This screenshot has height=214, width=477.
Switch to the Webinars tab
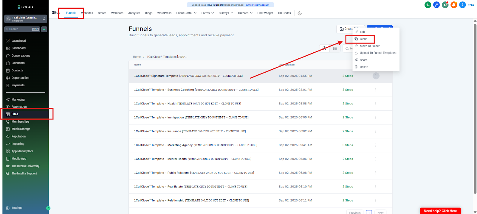pyautogui.click(x=117, y=13)
